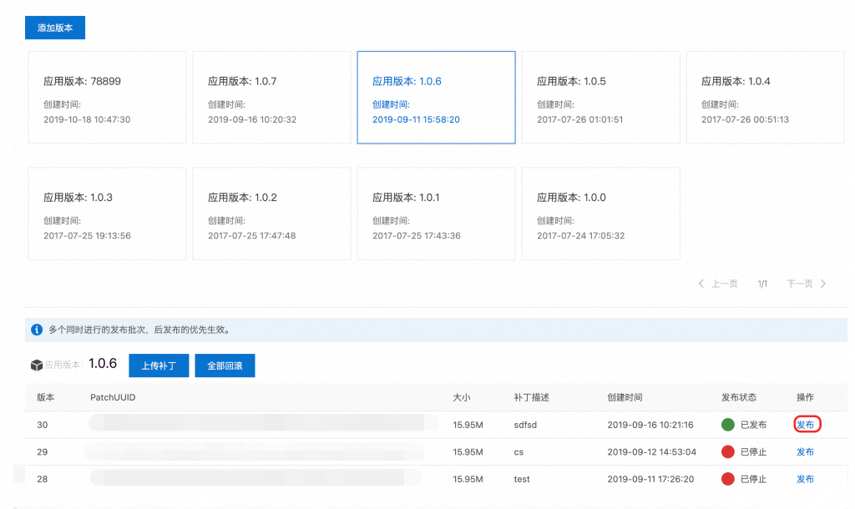
Task: Click red status dot of patch 28
Action: pos(728,479)
